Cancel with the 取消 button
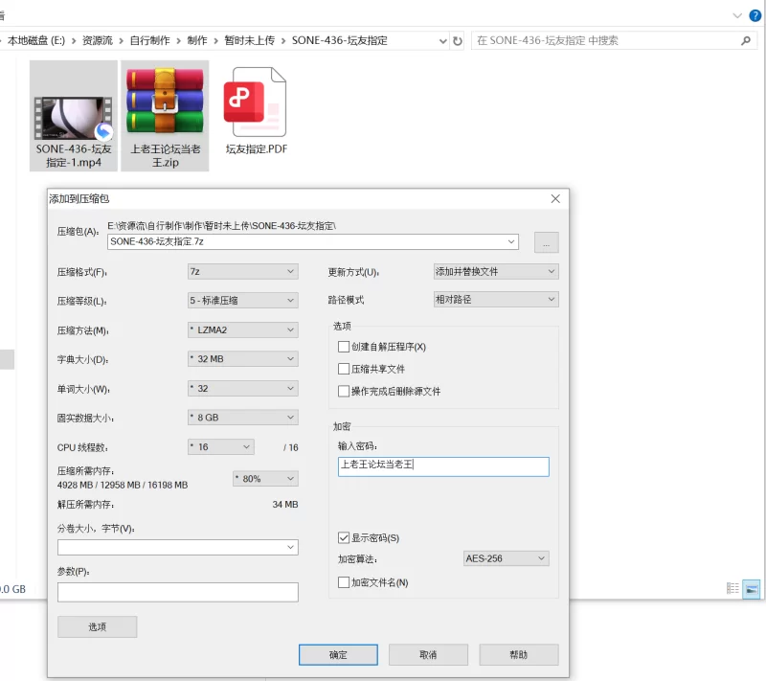The image size is (766, 681). coord(428,654)
